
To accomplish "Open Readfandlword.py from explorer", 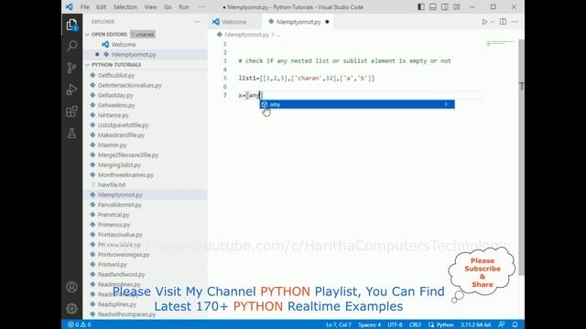I will tap(121, 274).
